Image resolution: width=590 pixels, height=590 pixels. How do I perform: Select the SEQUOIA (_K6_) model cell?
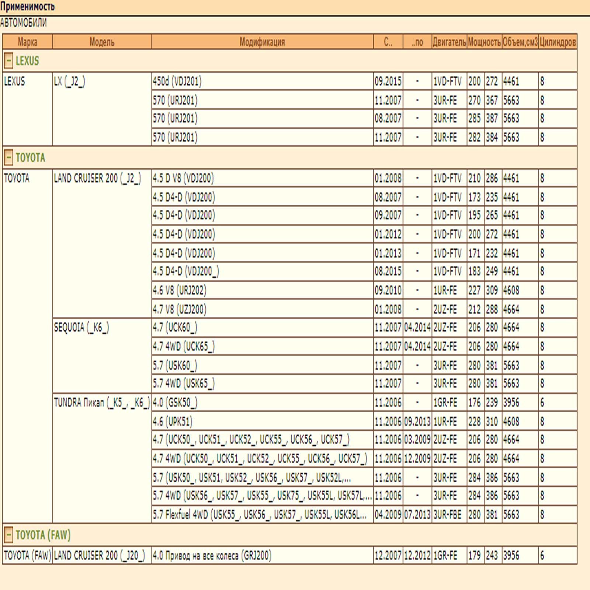102,355
